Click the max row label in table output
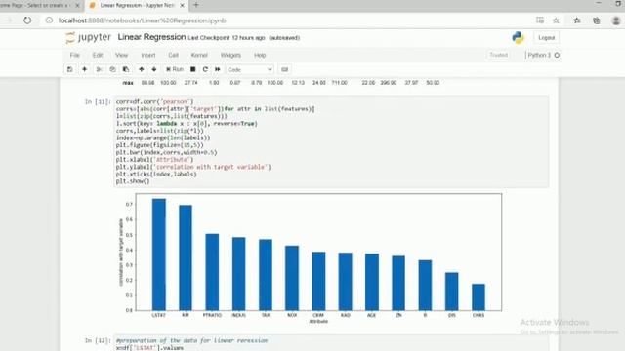Image resolution: width=625 pixels, height=351 pixels. (128, 83)
